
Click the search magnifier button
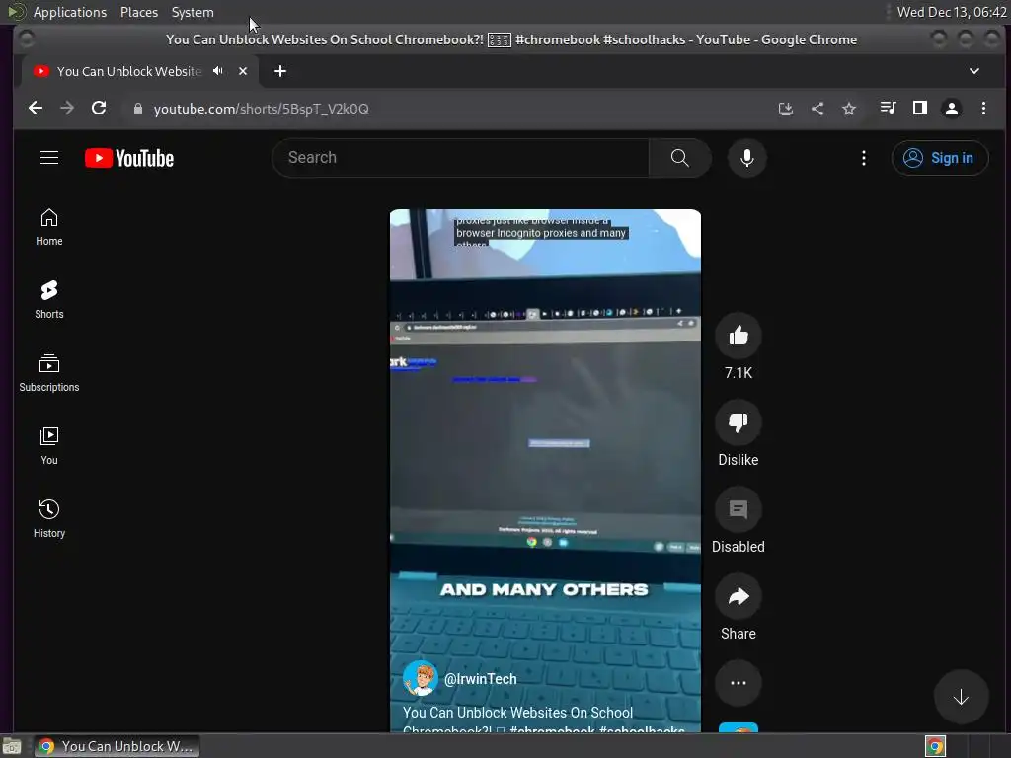(x=679, y=158)
